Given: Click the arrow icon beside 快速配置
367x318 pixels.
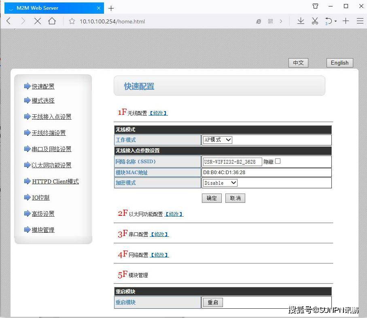Looking at the screenshot, I should [x=28, y=86].
